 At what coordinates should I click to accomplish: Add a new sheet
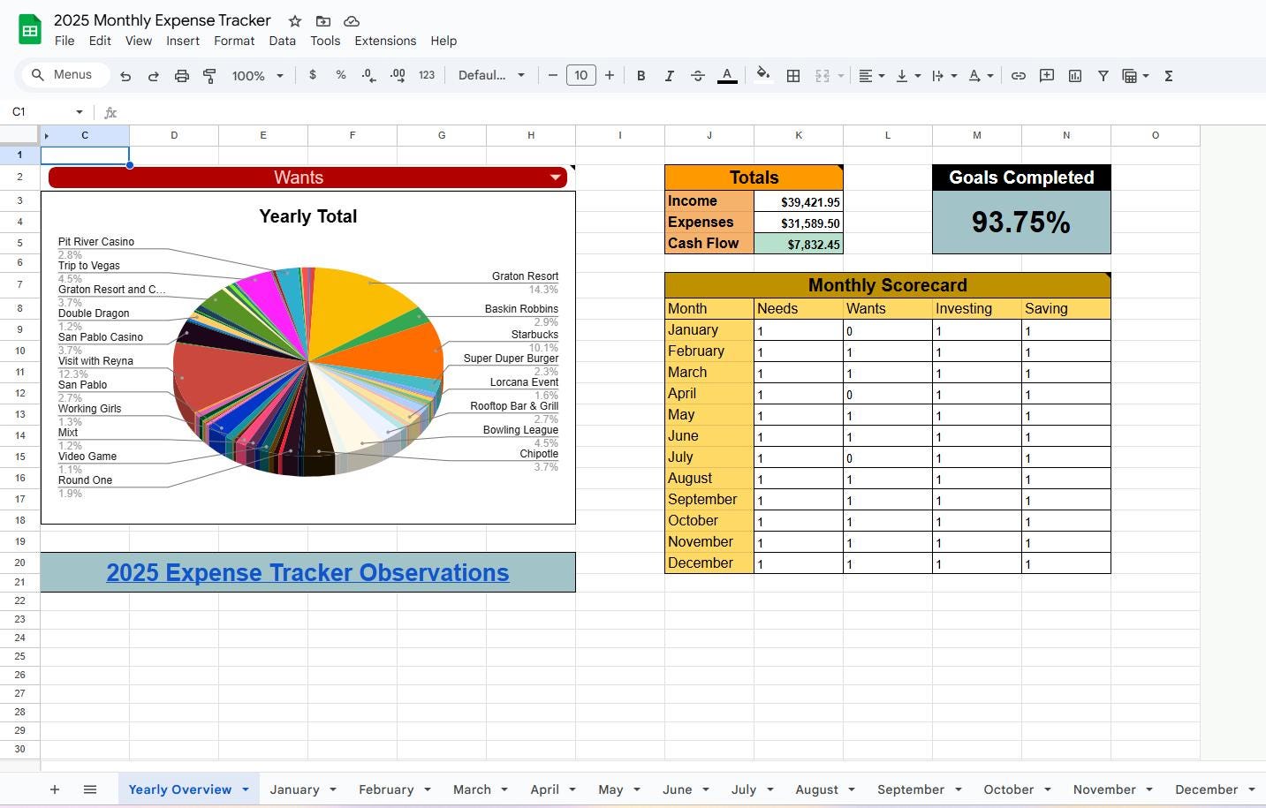point(55,789)
